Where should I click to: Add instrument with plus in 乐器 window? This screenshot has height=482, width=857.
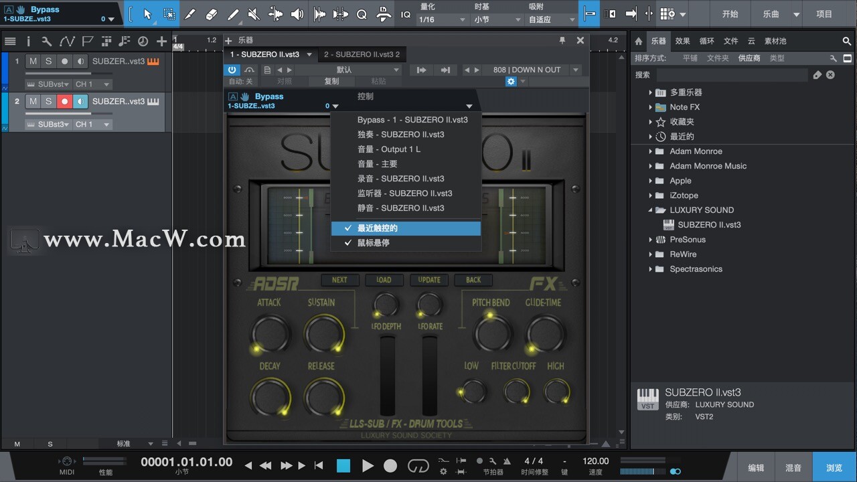[x=228, y=41]
